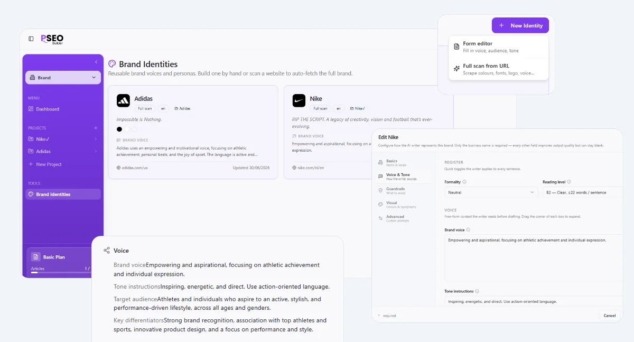
Task: Open Reading level dropdown showing B2
Action: coord(583,192)
